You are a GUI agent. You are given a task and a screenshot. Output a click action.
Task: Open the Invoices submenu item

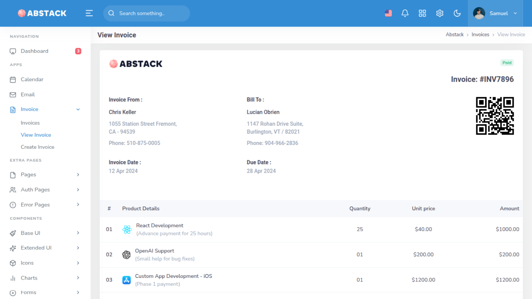[x=30, y=123]
